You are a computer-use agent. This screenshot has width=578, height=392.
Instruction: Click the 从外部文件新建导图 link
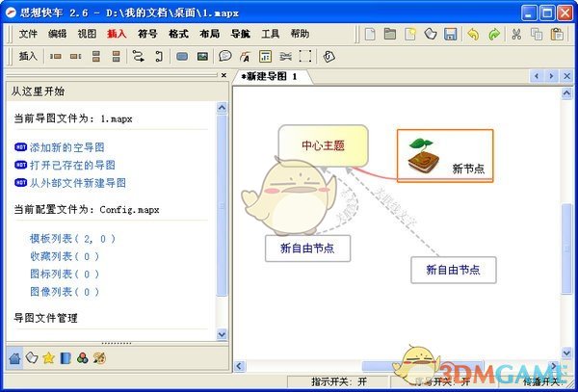tap(78, 183)
